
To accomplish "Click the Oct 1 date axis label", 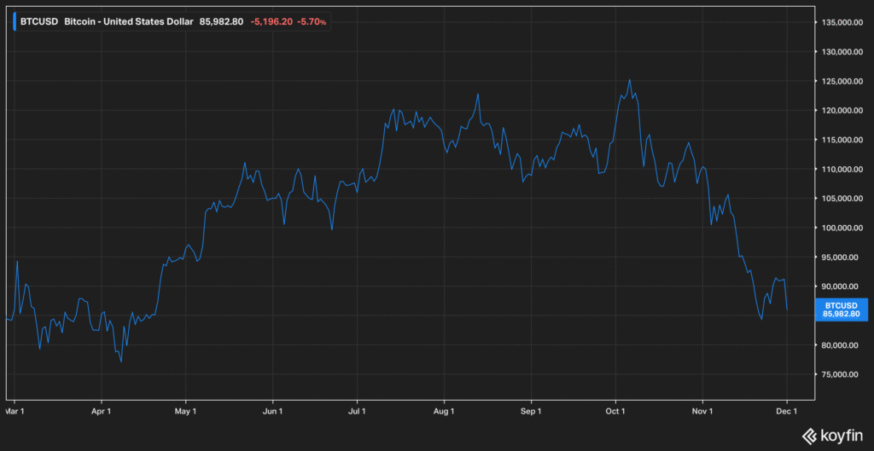I will (615, 412).
